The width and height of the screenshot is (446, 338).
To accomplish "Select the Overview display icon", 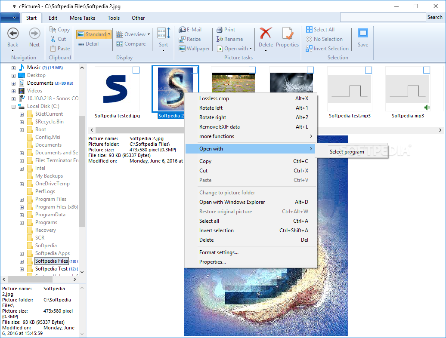I will coord(120,34).
